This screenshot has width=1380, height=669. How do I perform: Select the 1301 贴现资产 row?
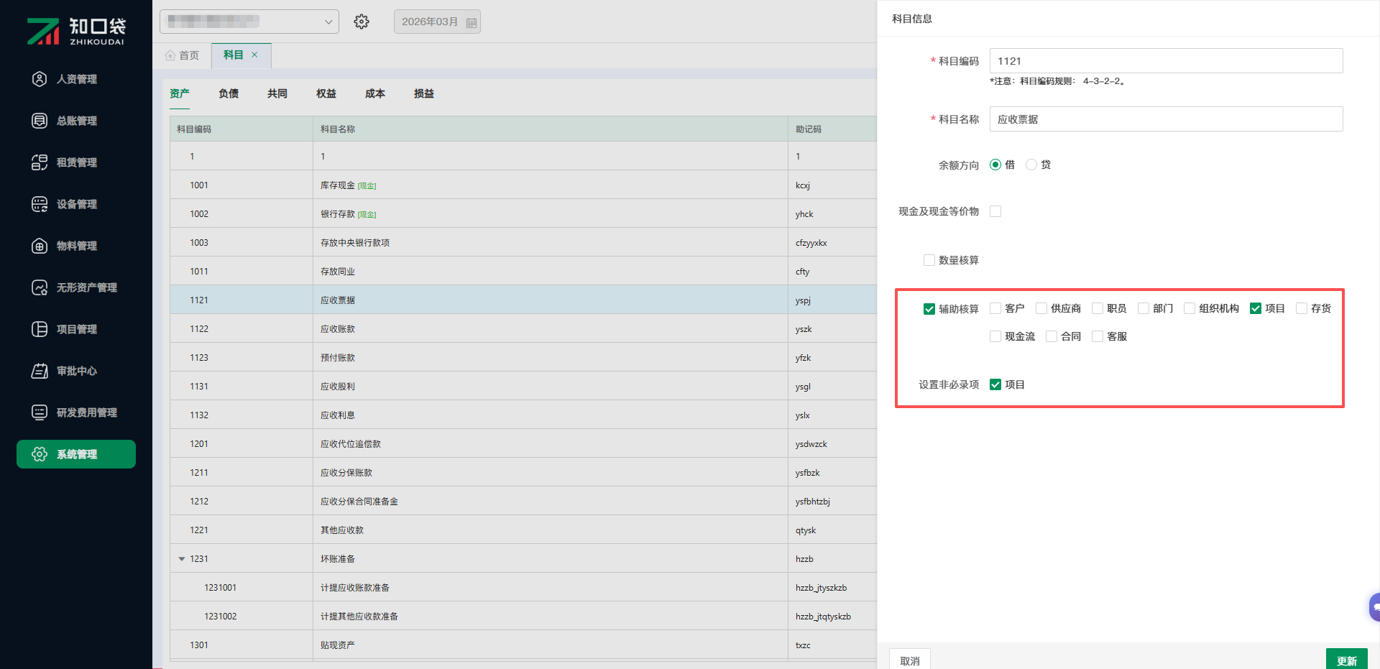pyautogui.click(x=523, y=645)
